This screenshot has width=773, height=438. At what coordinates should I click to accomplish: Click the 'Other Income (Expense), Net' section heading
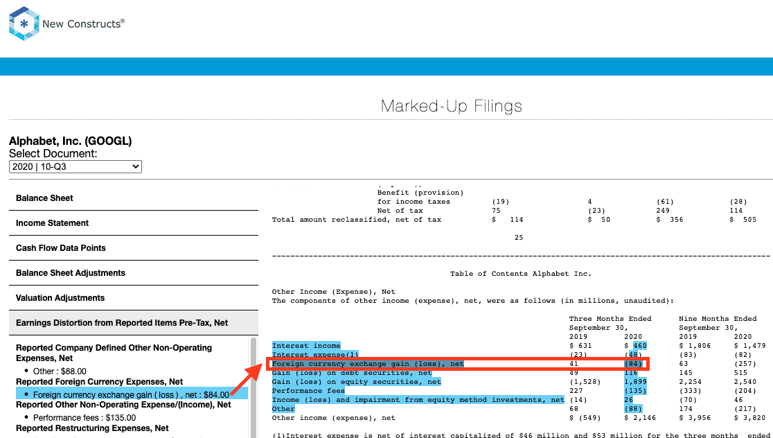334,292
